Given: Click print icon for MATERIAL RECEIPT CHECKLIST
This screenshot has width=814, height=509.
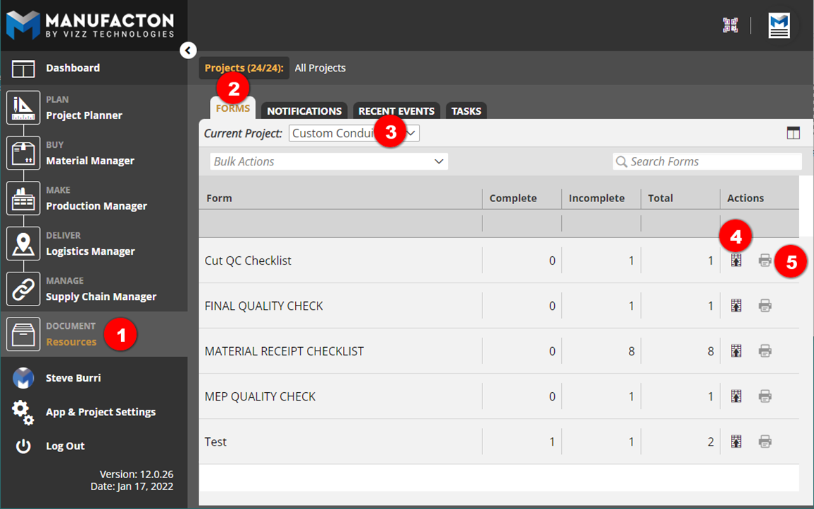Looking at the screenshot, I should pos(765,351).
